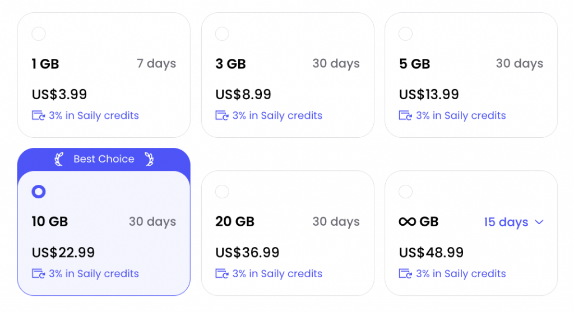574x312 pixels.
Task: Select the 3 GB plan radio button
Action: [222, 34]
